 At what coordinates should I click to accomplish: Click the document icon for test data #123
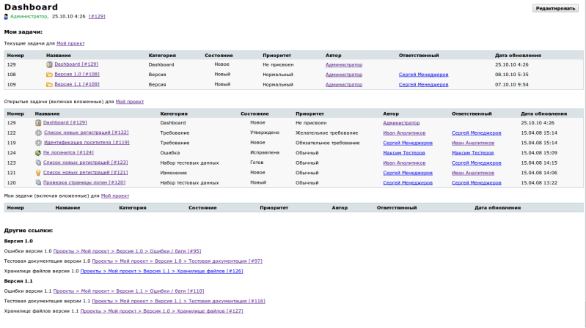tap(38, 163)
